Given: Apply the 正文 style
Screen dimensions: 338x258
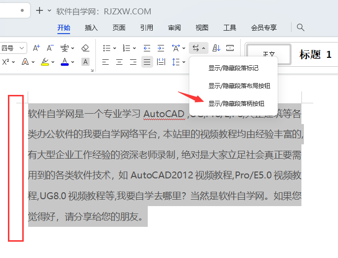Looking at the screenshot, I should click(x=269, y=54).
